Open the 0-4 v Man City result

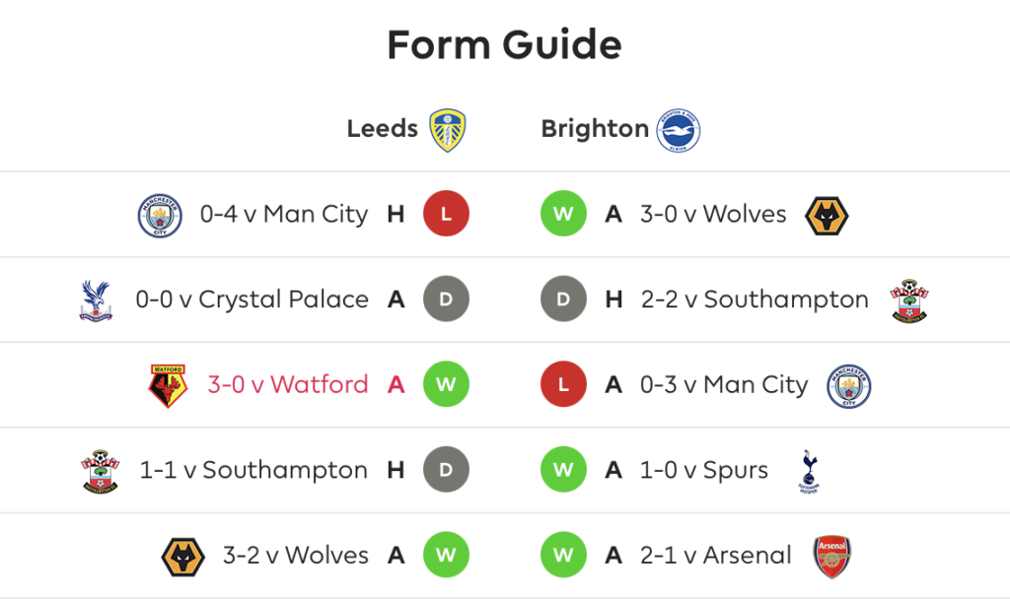click(283, 214)
